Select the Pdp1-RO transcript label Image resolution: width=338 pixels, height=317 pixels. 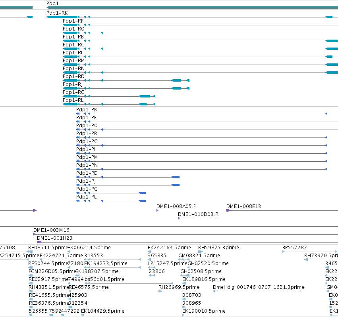point(73,29)
